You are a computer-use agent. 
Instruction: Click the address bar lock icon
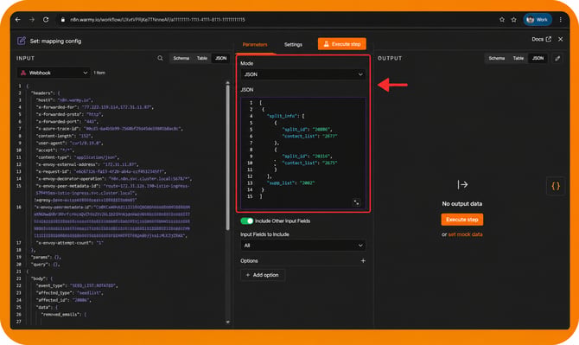tap(63, 20)
